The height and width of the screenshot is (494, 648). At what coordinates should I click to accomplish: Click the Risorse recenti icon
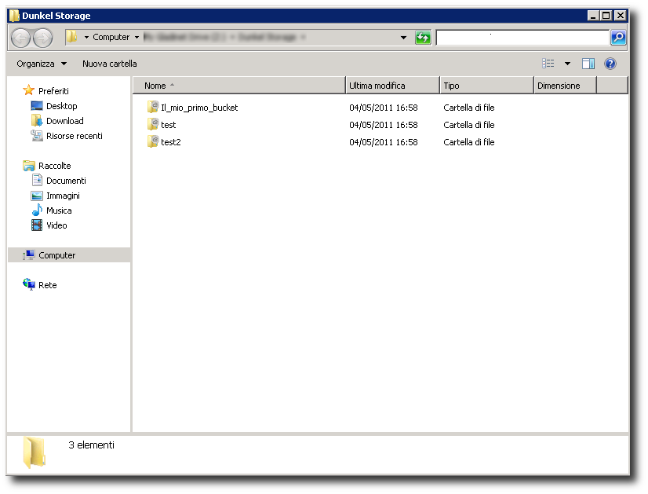37,136
